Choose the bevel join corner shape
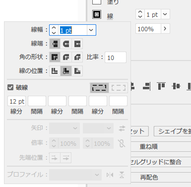The width and height of the screenshot is (191, 187). tap(77, 57)
